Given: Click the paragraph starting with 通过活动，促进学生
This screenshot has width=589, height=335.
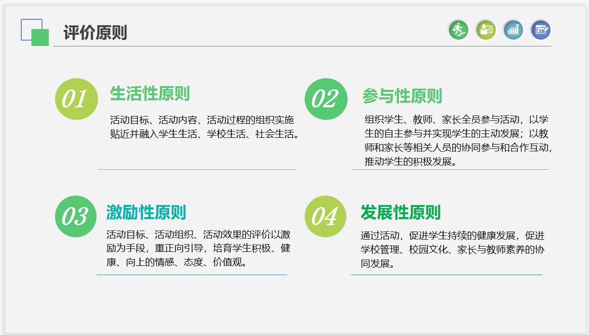Looking at the screenshot, I should click(452, 249).
